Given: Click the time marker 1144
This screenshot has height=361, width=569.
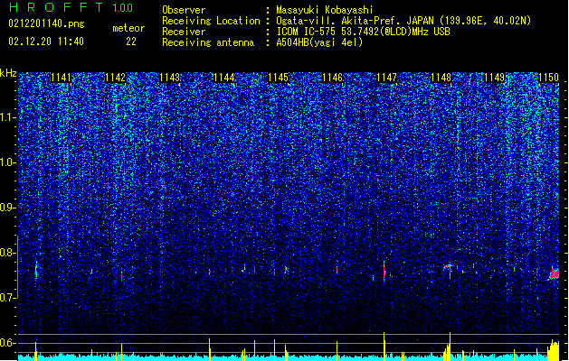Looking at the screenshot, I should tap(224, 78).
